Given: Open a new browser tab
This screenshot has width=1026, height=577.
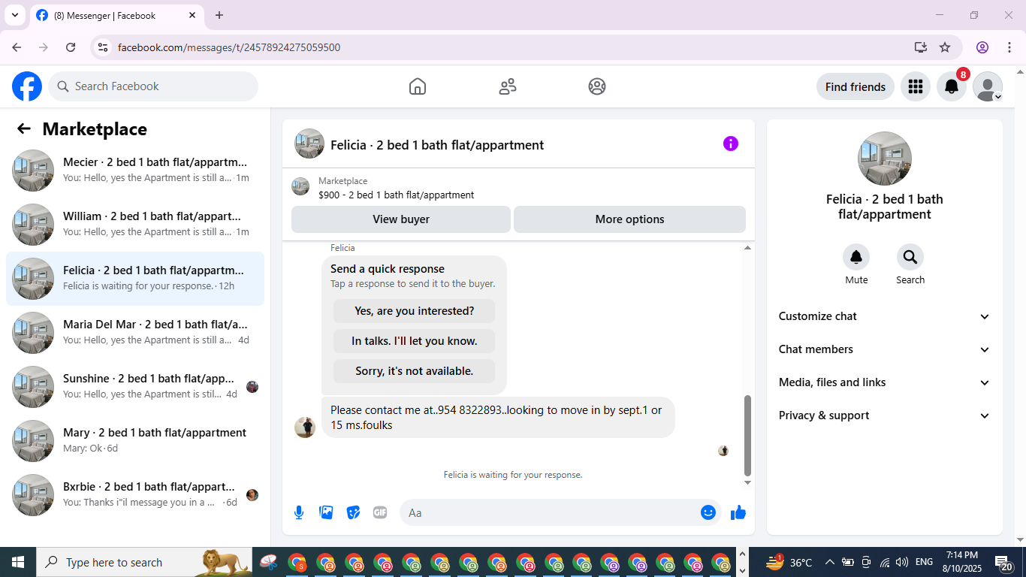Looking at the screenshot, I should pos(219,15).
